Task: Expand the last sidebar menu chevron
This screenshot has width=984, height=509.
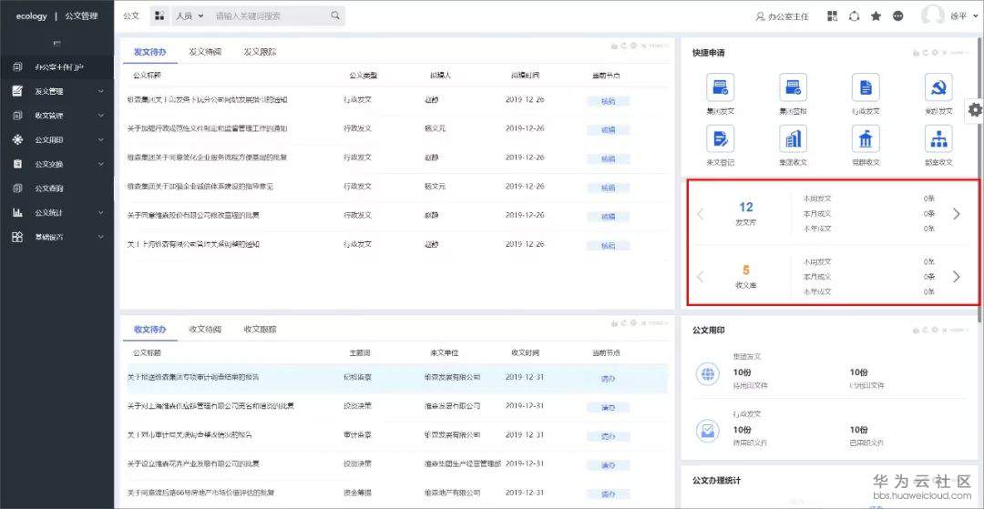Action: point(102,237)
